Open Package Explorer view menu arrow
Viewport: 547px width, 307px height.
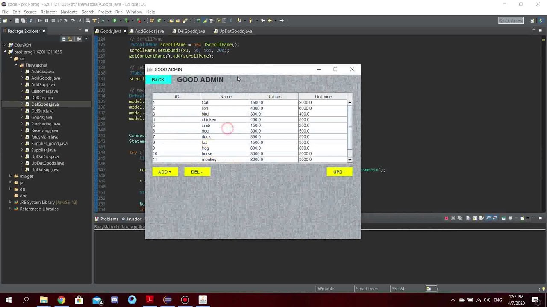pos(86,39)
